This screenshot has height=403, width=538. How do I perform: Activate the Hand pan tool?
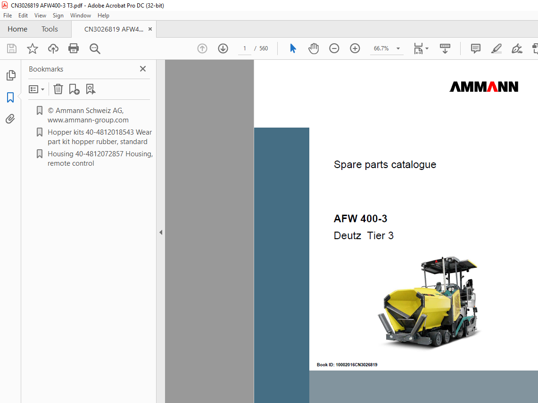point(314,48)
